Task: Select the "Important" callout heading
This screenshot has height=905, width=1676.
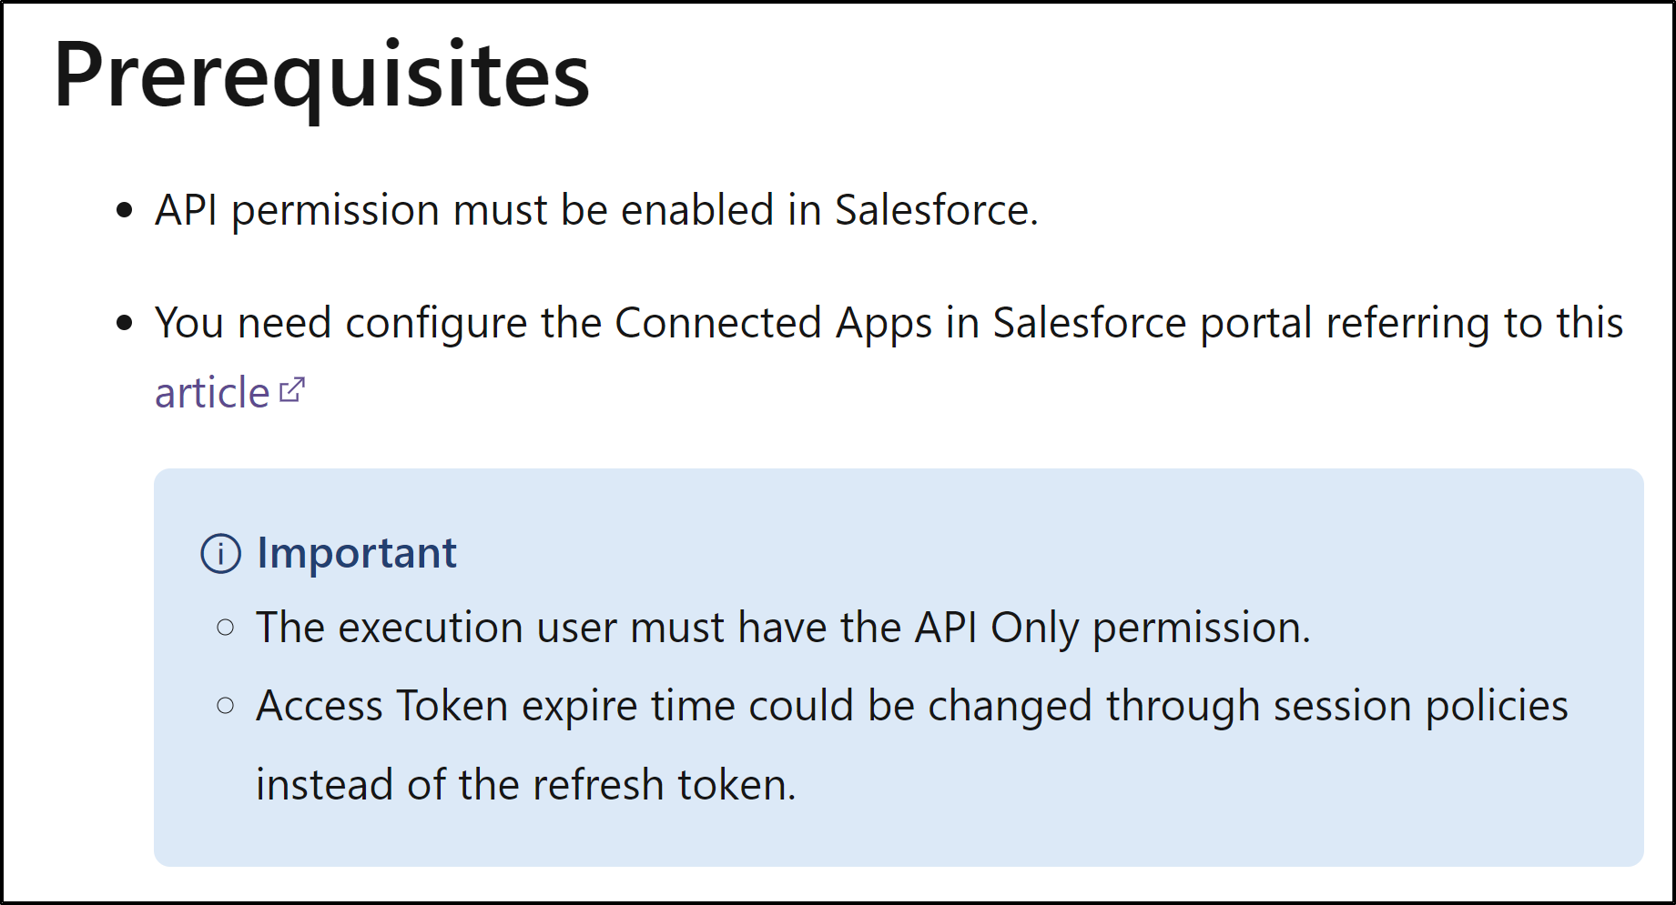Action: click(356, 553)
